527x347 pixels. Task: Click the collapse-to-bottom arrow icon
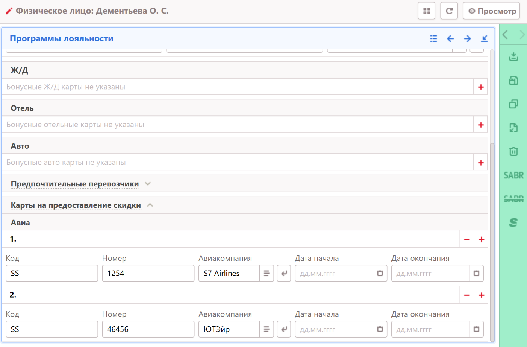pos(484,38)
